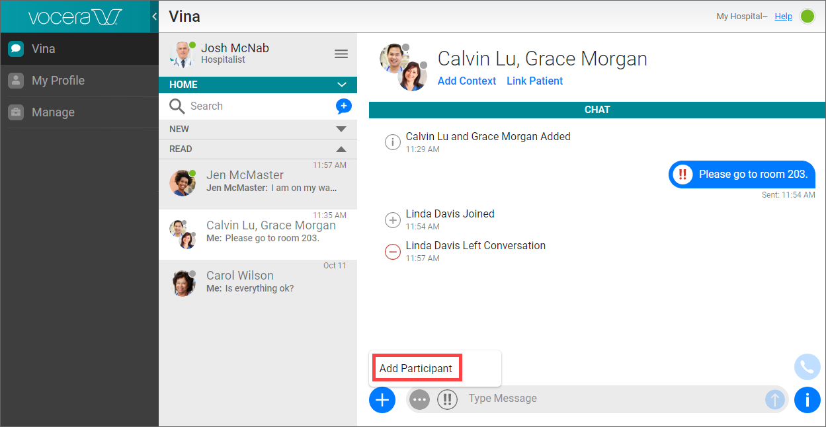Open My Profile in the sidebar
826x427 pixels.
(79, 81)
